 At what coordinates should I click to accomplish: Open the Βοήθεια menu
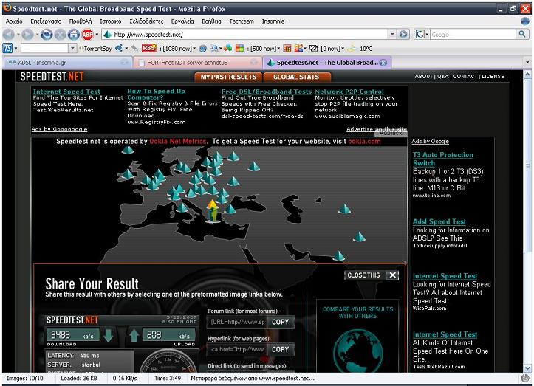click(211, 21)
